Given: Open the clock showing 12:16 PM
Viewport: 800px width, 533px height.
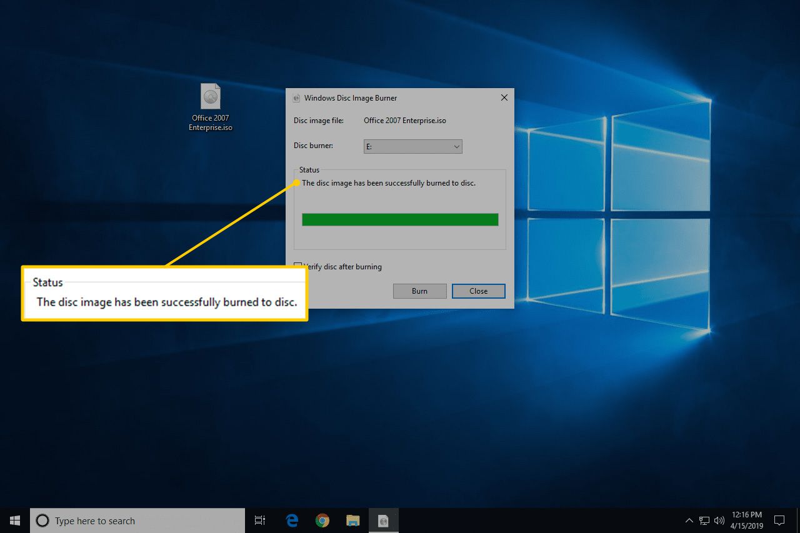Looking at the screenshot, I should (746, 521).
